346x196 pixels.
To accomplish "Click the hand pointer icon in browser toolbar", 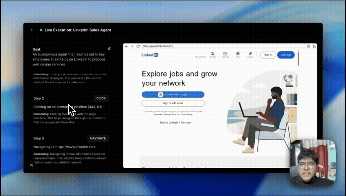I will [314, 47].
